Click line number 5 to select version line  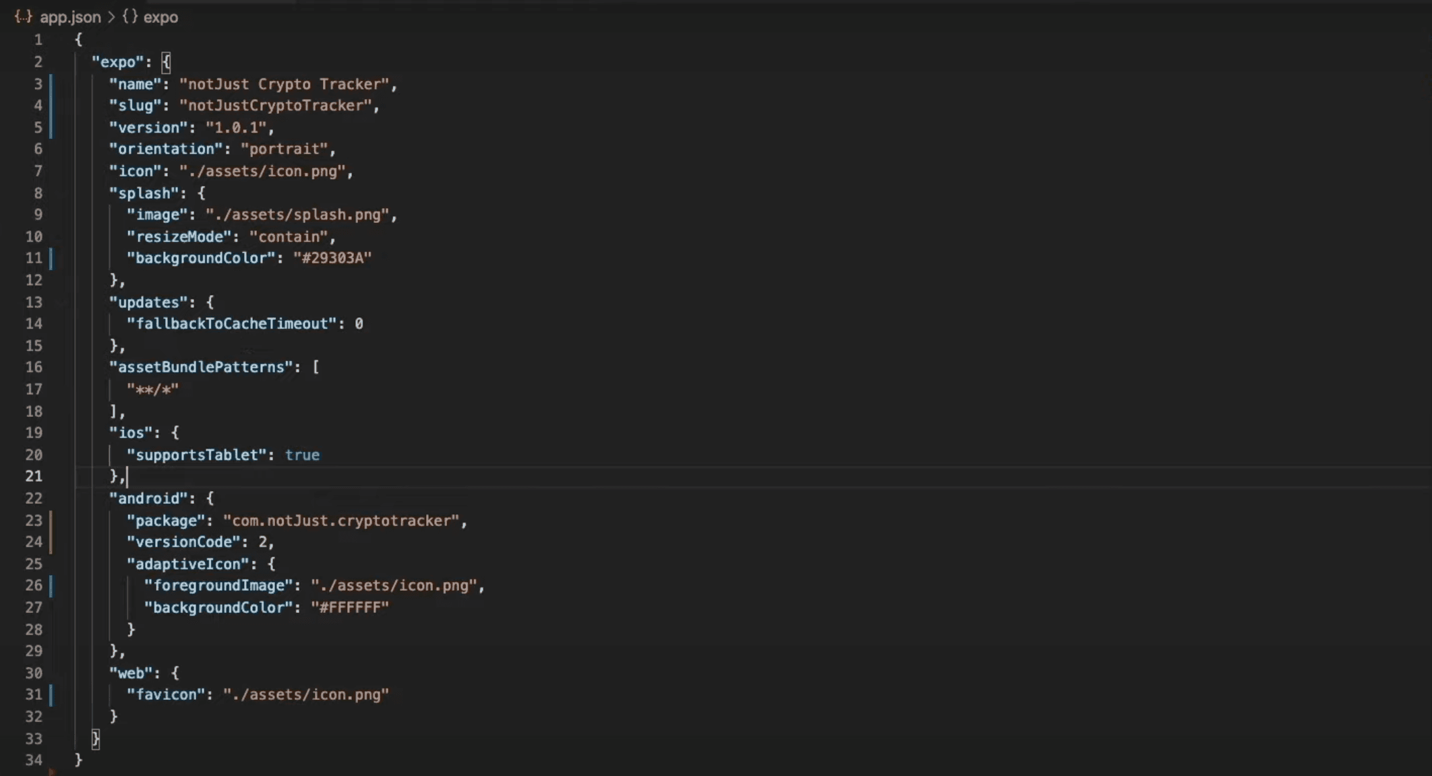pyautogui.click(x=38, y=127)
